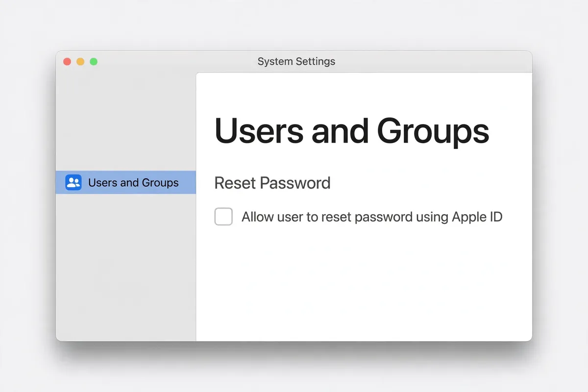Click the Users and Groups sidebar icon

tap(73, 183)
